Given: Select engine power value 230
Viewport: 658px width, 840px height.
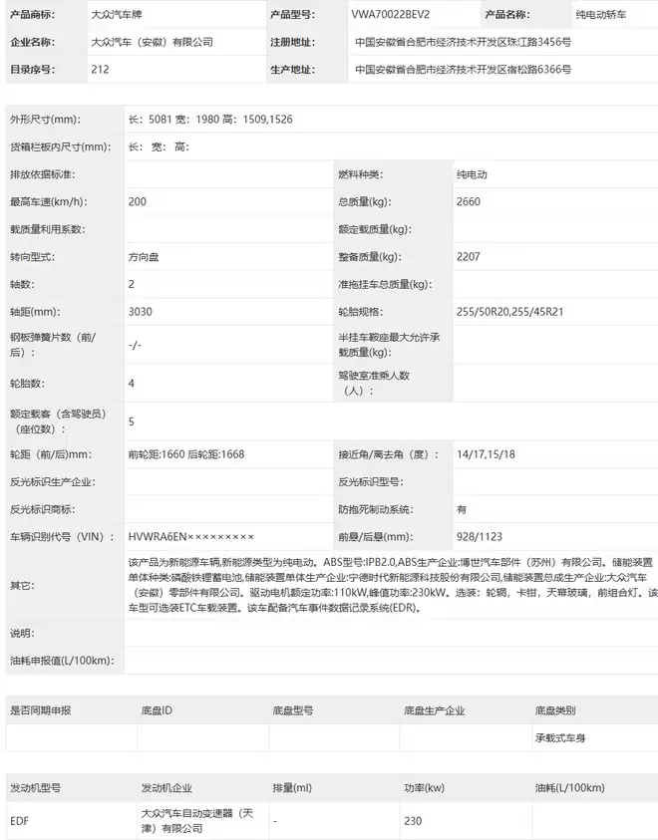Looking at the screenshot, I should click(x=413, y=821).
